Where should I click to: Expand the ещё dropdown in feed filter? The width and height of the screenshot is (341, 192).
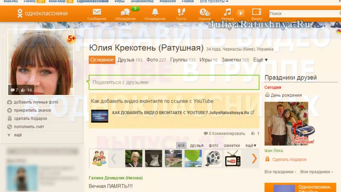tap(251, 146)
